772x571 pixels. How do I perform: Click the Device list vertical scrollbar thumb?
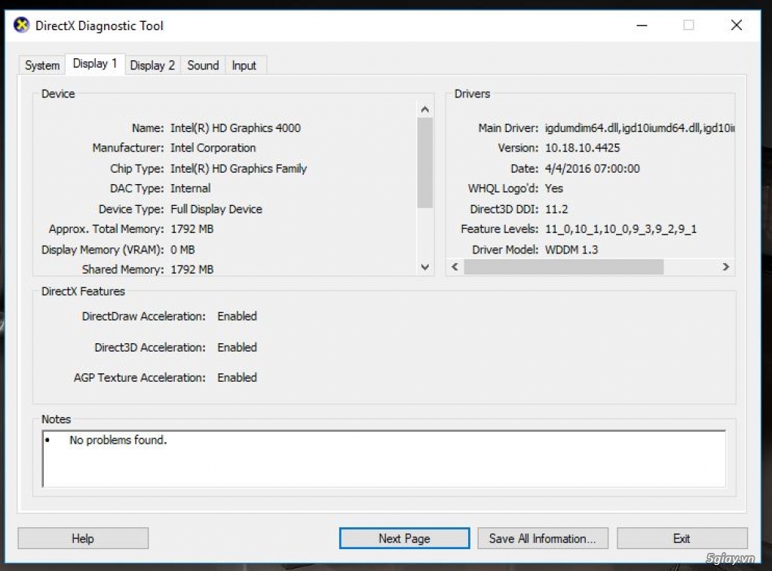click(x=425, y=163)
